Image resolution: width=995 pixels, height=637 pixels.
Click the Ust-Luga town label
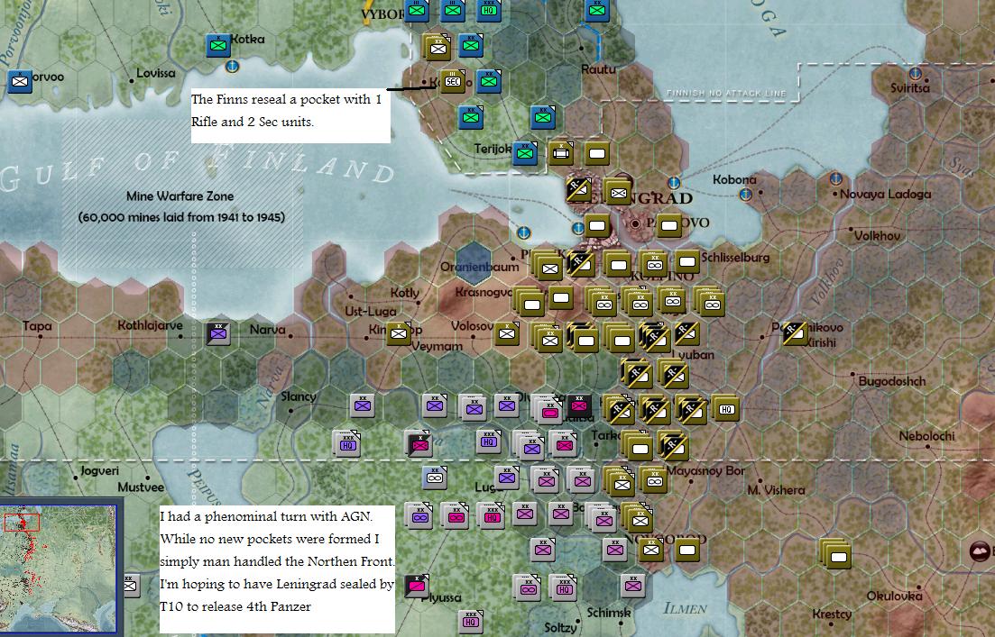pos(371,311)
